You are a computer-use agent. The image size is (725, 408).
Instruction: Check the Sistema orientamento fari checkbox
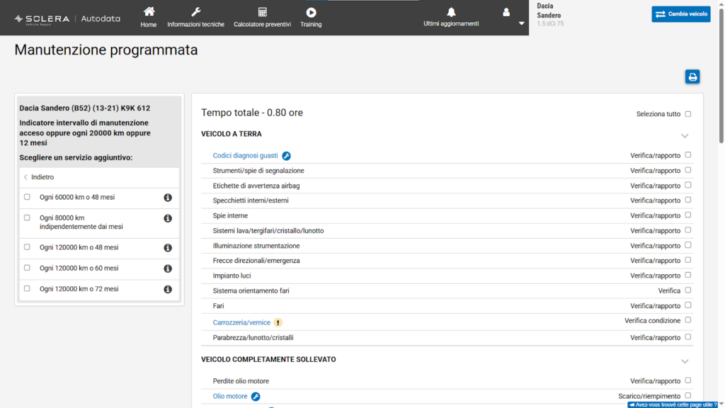point(688,290)
